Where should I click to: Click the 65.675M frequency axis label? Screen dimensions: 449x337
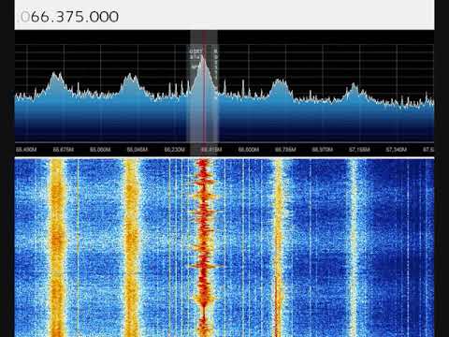pyautogui.click(x=64, y=150)
